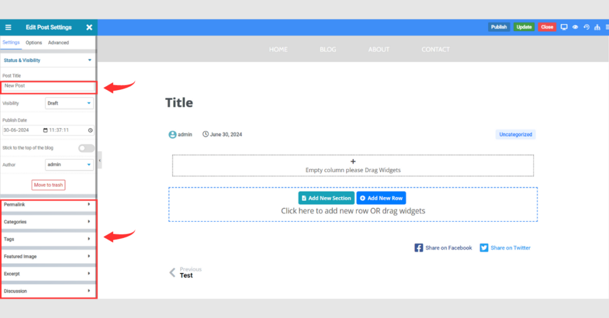Click the admin author avatar icon
609x318 pixels.
point(172,135)
